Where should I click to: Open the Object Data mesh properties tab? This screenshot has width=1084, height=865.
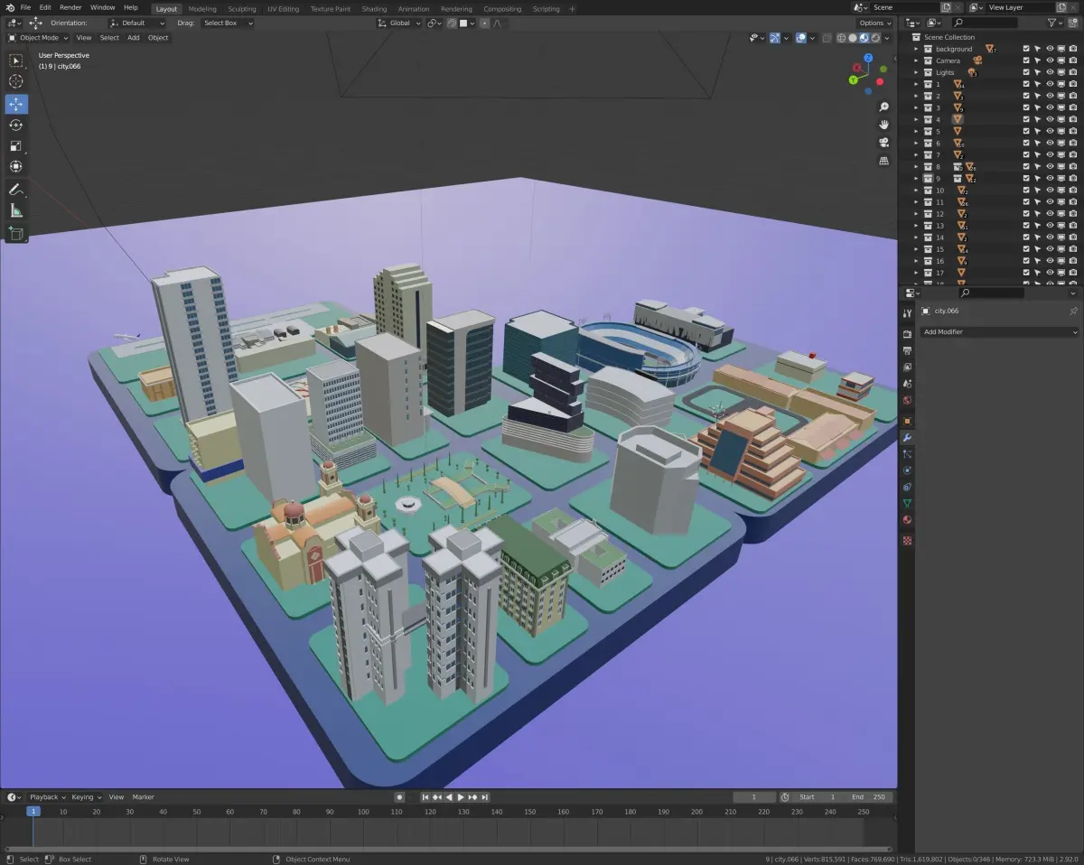click(x=907, y=503)
